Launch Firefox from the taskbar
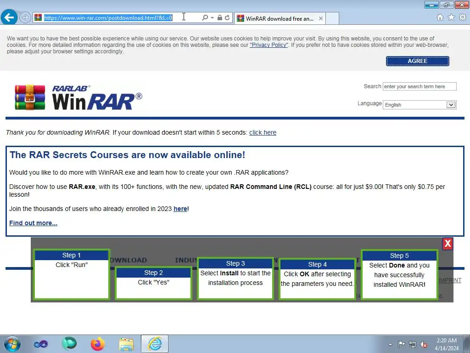The height and width of the screenshot is (353, 470). click(x=98, y=344)
